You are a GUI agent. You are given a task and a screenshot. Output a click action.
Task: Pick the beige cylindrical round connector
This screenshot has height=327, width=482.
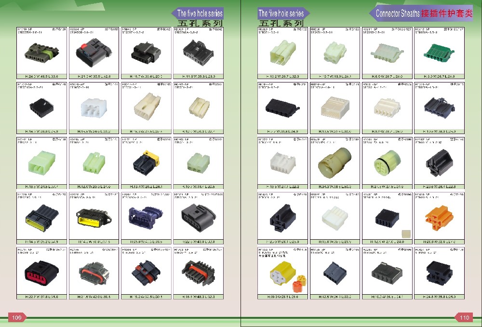coord(334,163)
